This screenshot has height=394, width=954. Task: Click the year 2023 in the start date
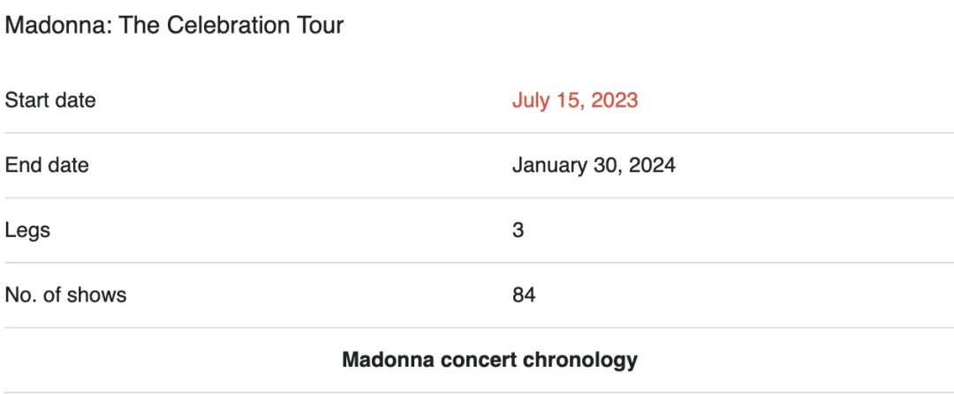(615, 100)
